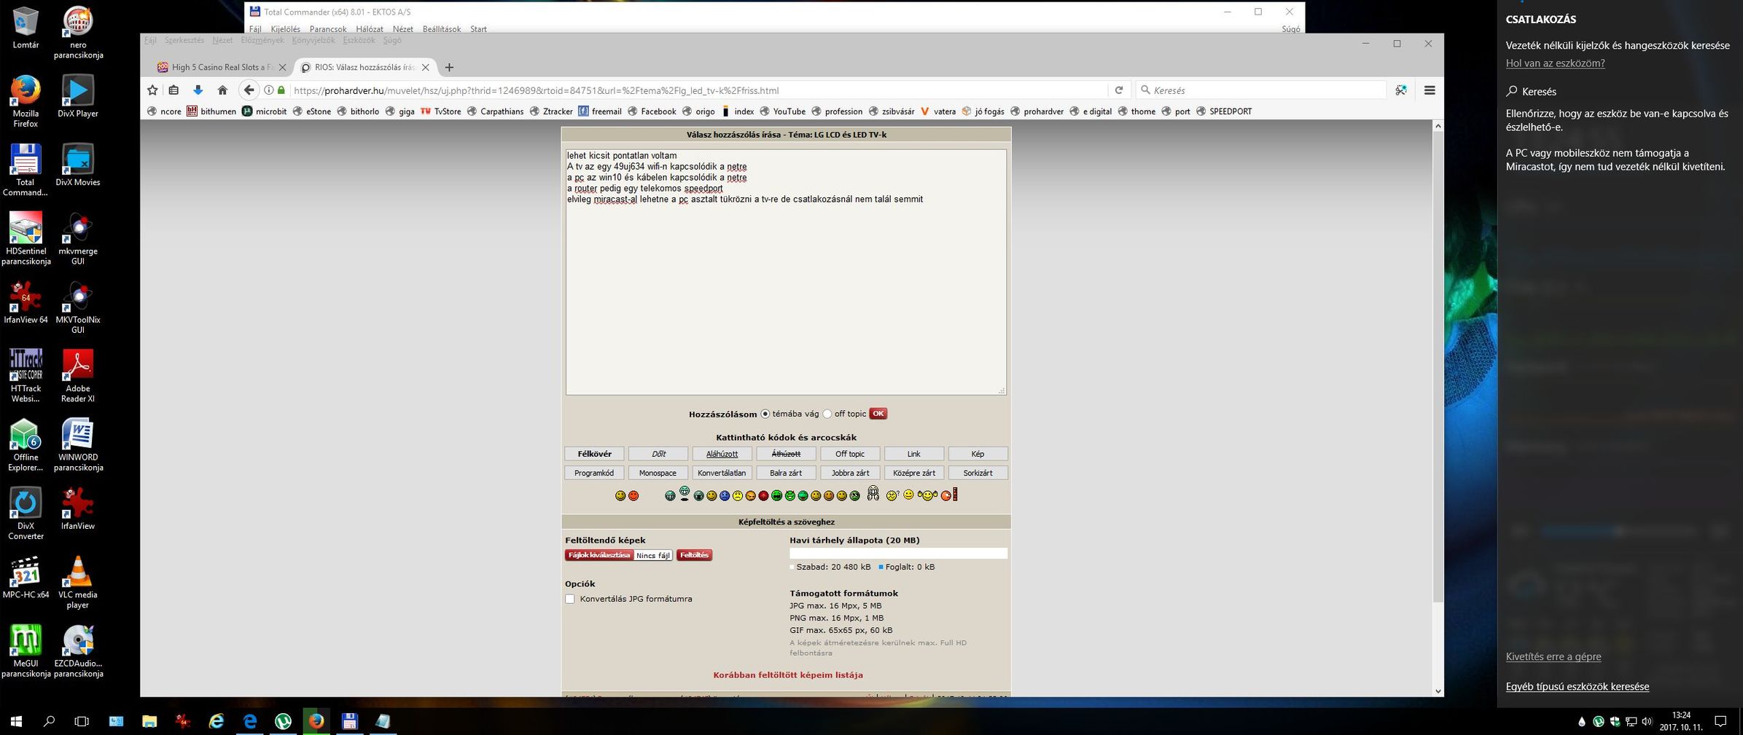Screen dimensions: 1743x735
Task: Open Nézet menu in Total Commander
Action: [x=402, y=29]
